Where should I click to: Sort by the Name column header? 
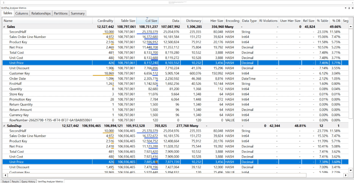[47, 21]
